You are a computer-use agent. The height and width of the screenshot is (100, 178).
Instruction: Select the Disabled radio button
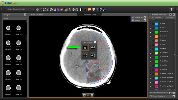click(164, 18)
